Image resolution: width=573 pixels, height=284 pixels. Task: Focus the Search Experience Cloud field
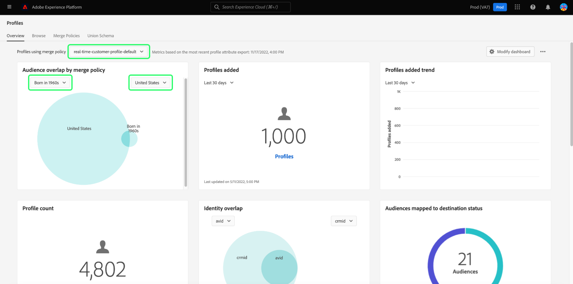coord(250,7)
